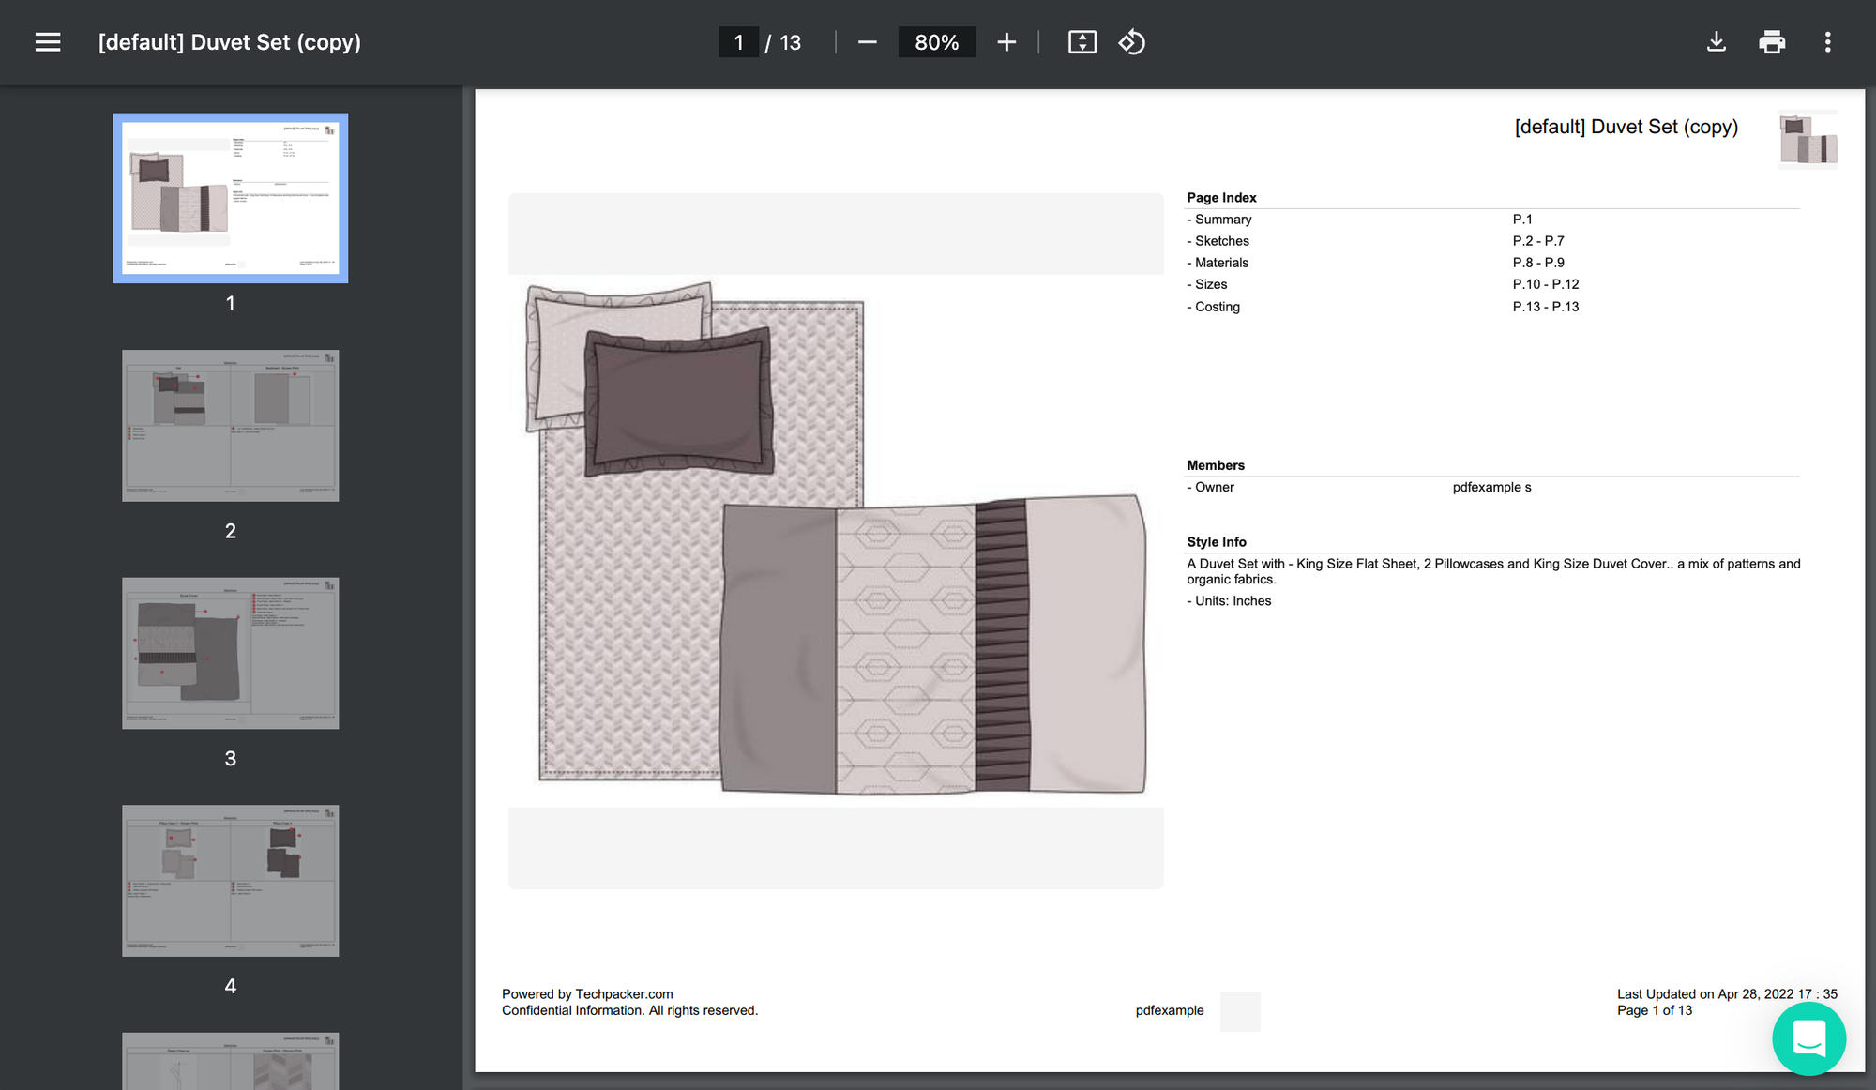Image resolution: width=1876 pixels, height=1090 pixels.
Task: Click the 'Page Index' heading
Action: coord(1221,198)
